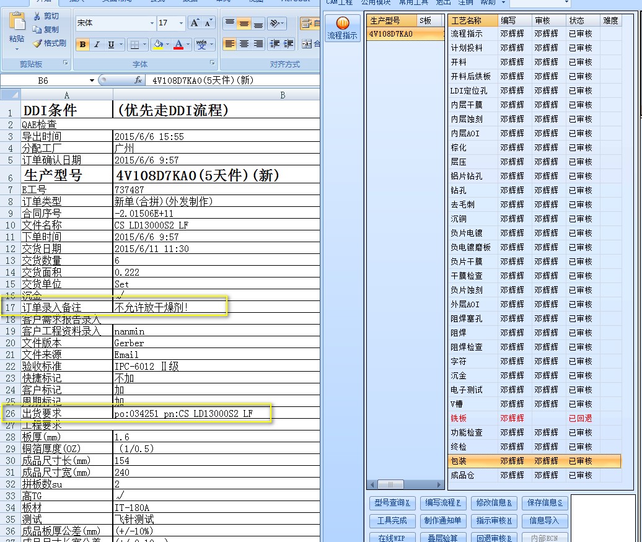Toggle wrap text icon
The height and width of the screenshot is (542, 642).
click(x=307, y=24)
